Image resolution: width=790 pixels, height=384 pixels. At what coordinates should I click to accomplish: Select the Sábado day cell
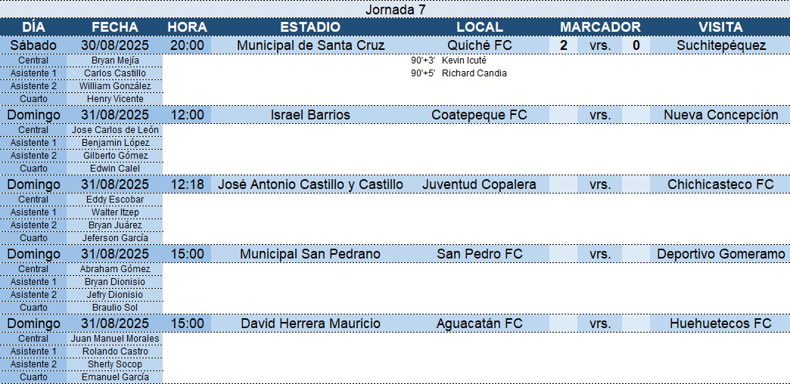[x=34, y=45]
